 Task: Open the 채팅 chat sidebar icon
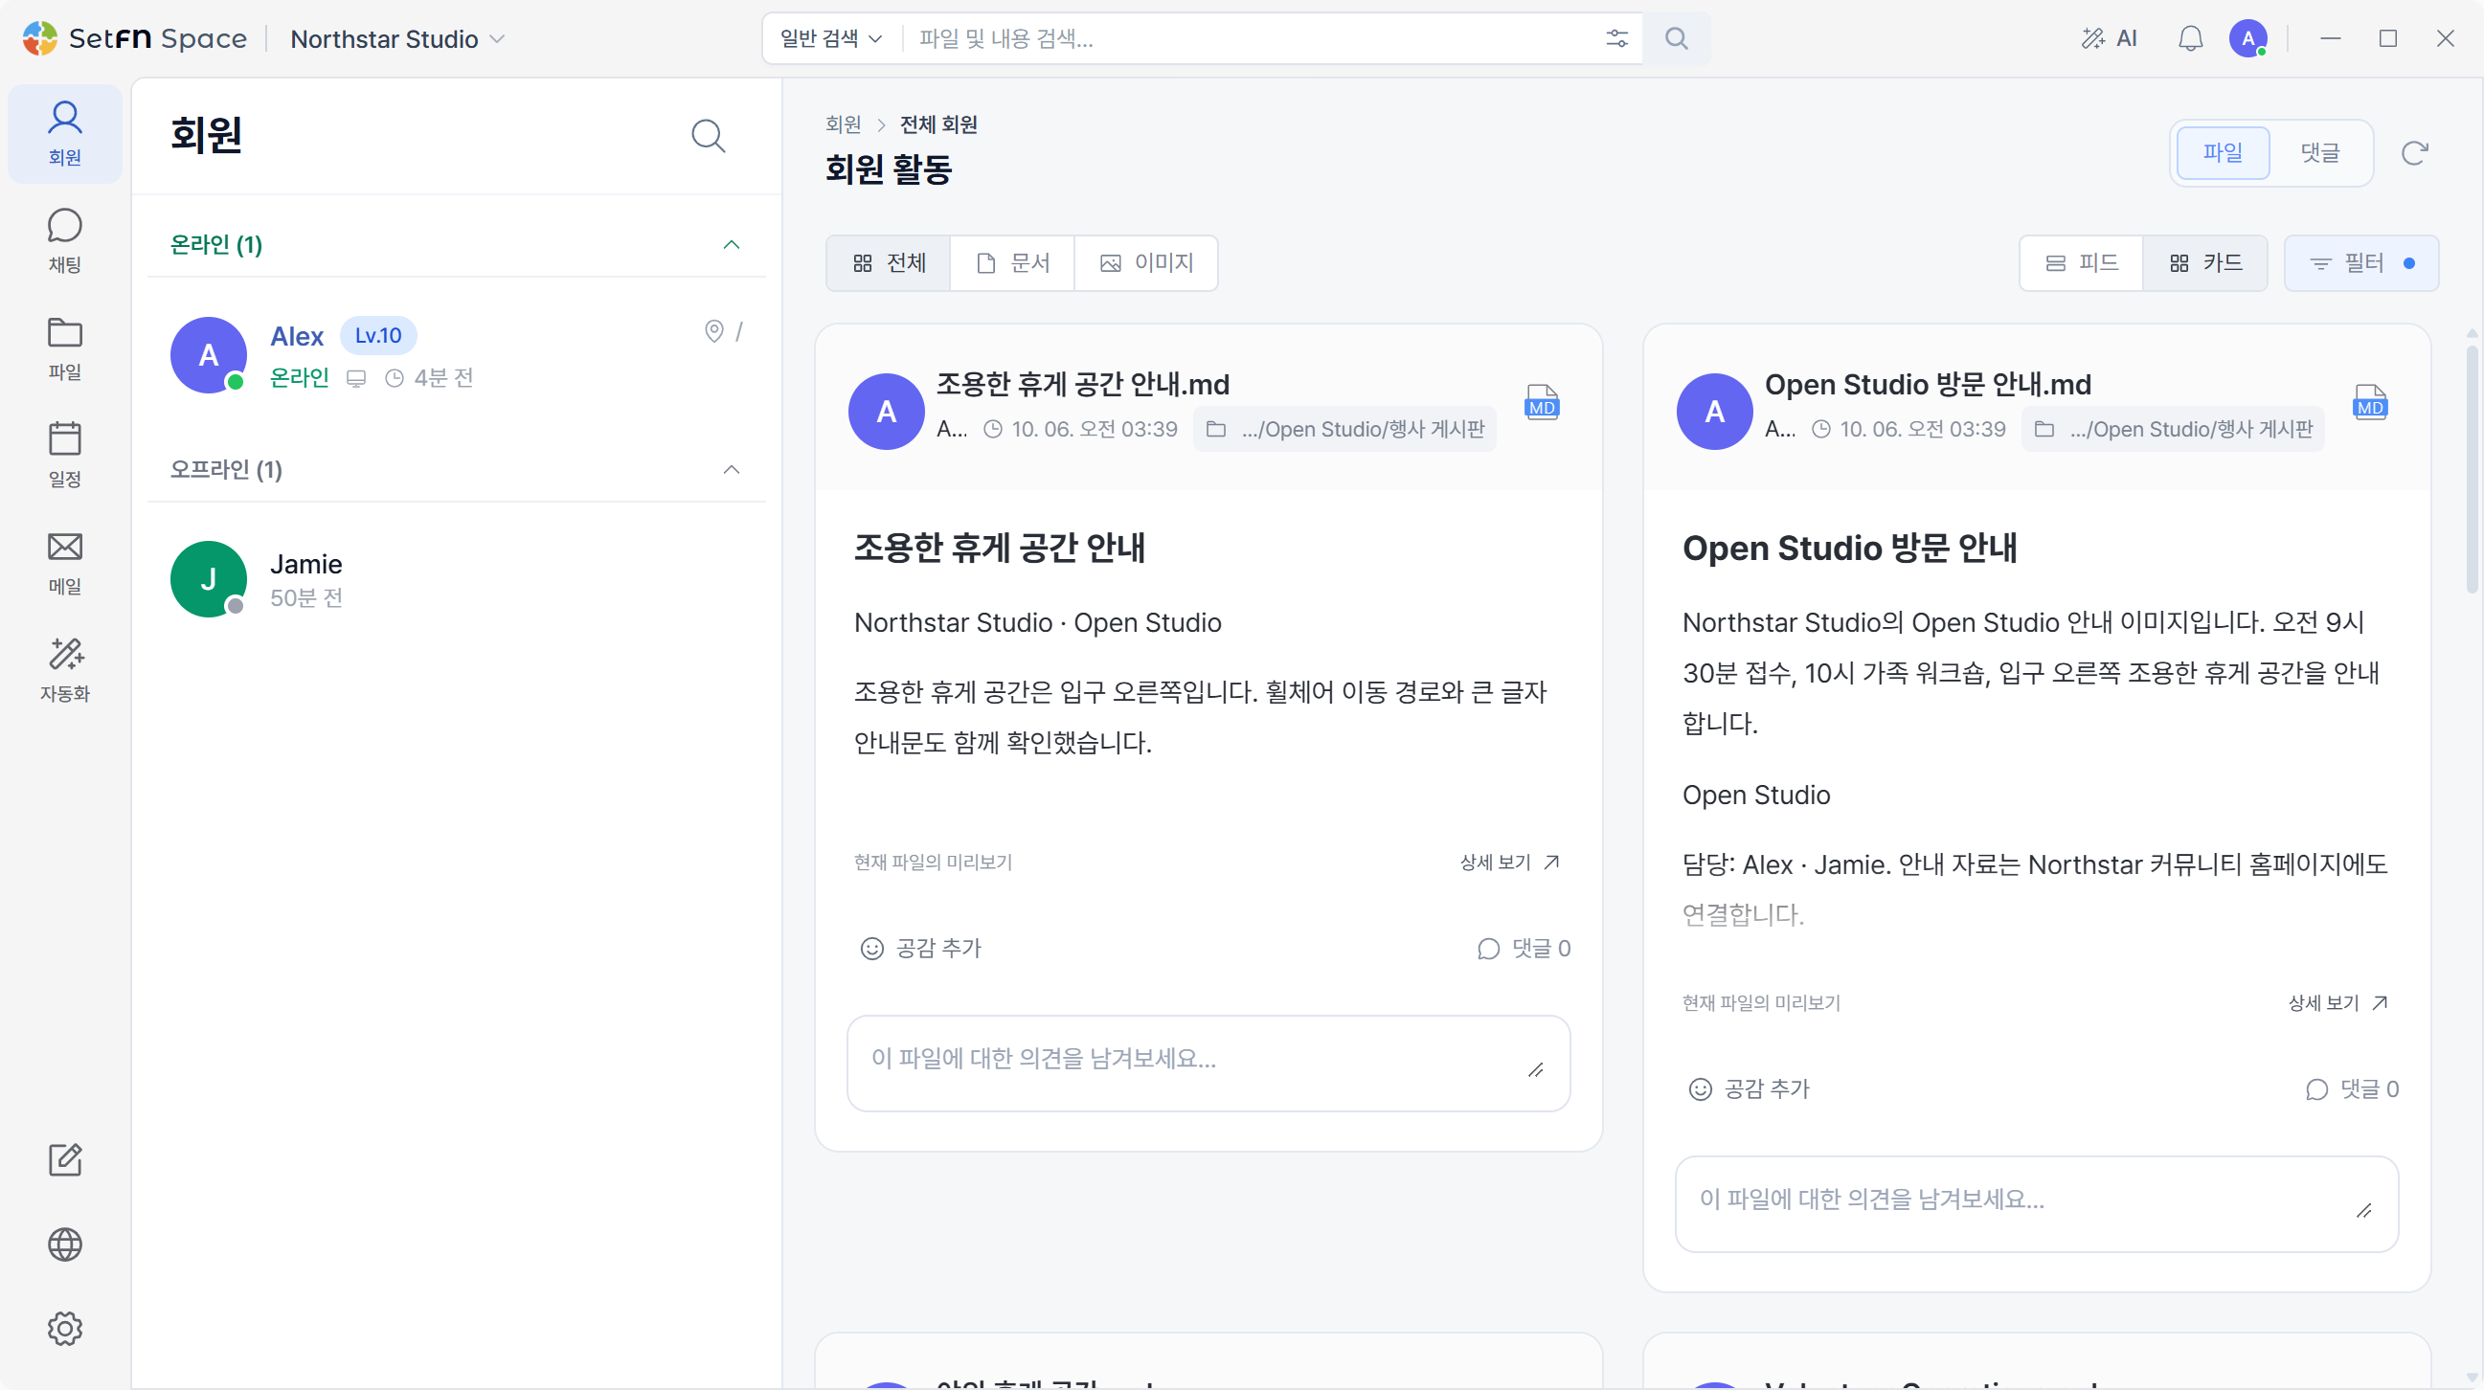(x=64, y=240)
